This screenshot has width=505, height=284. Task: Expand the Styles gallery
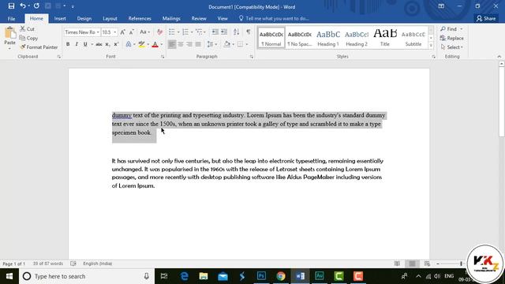click(431, 46)
